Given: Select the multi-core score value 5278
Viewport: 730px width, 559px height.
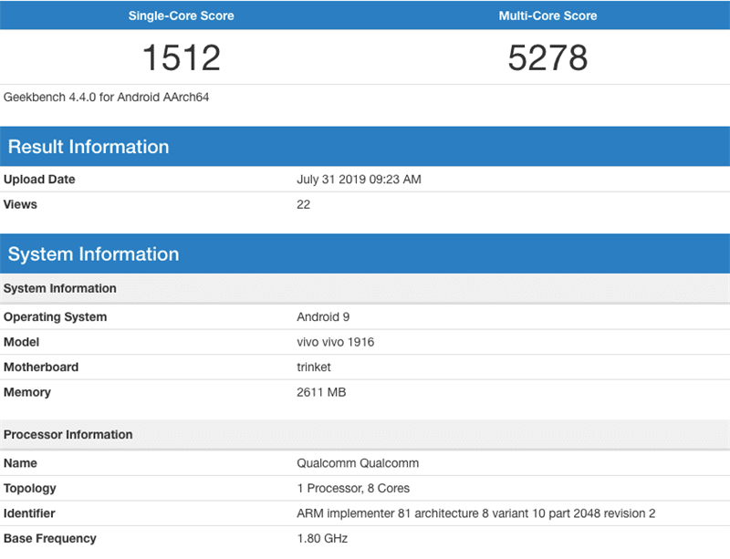Looking at the screenshot, I should [547, 58].
